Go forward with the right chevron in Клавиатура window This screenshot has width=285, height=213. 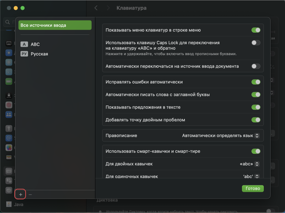click(108, 8)
